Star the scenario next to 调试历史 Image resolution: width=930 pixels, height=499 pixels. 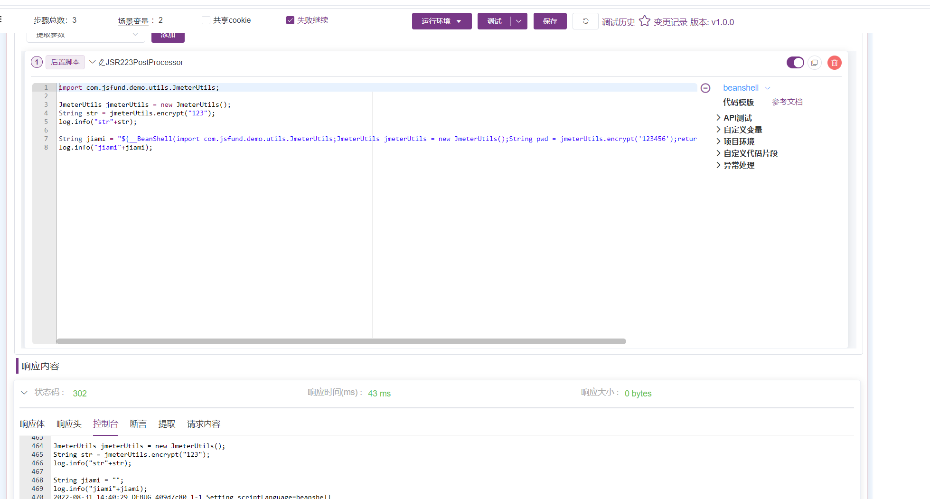point(644,20)
